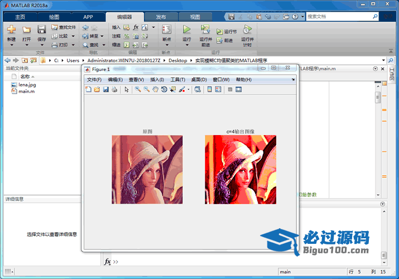Open the Compare (比较) dropdown
This screenshot has width=399, height=279.
(73, 36)
